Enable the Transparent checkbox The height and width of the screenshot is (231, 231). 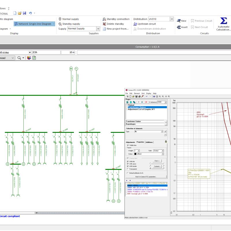tap(128, 169)
